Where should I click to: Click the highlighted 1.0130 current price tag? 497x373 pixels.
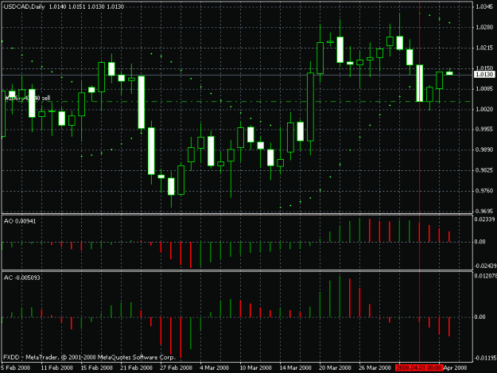[x=484, y=75]
